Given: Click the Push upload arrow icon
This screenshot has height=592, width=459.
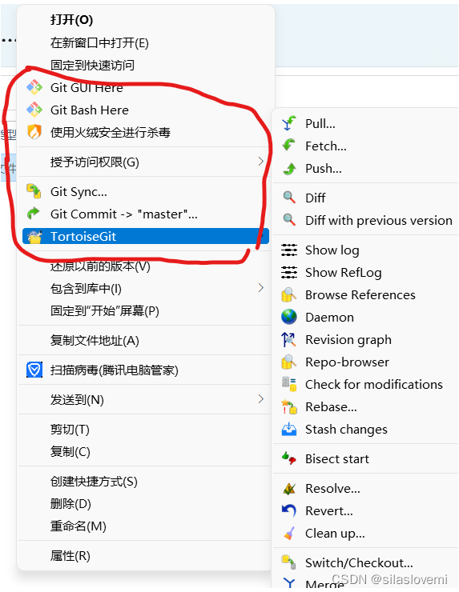Looking at the screenshot, I should pyautogui.click(x=289, y=168).
